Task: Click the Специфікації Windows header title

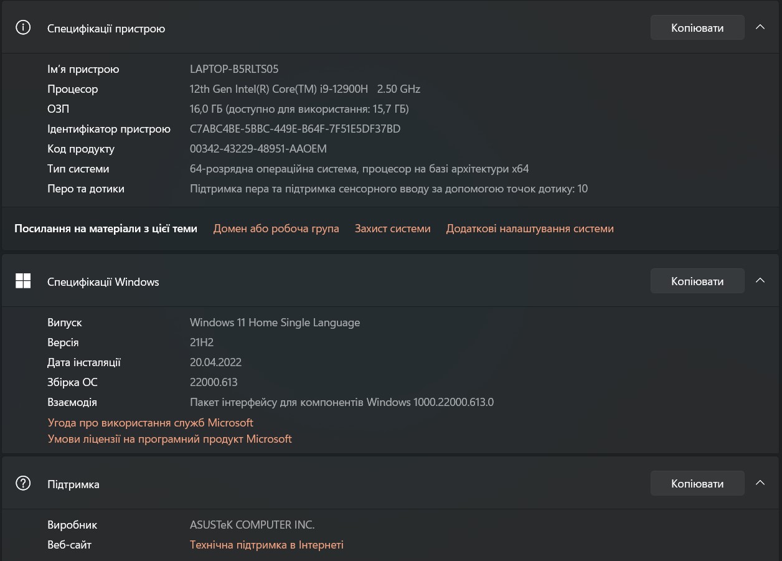Action: [x=103, y=282]
